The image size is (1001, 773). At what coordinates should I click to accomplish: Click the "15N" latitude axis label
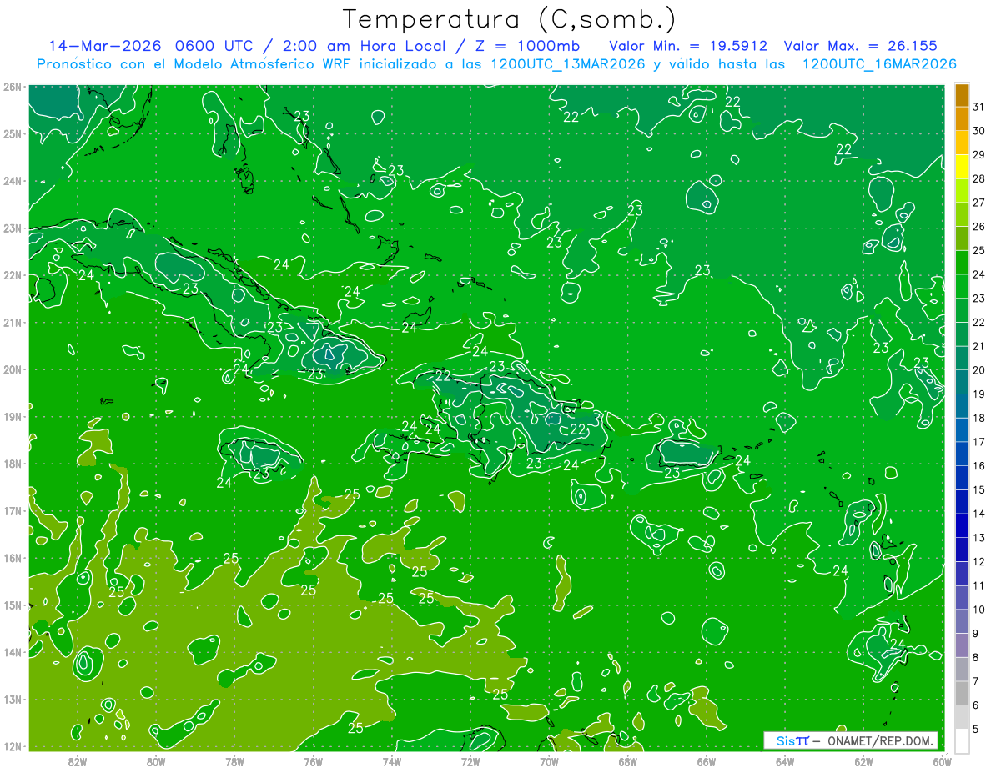click(x=12, y=605)
